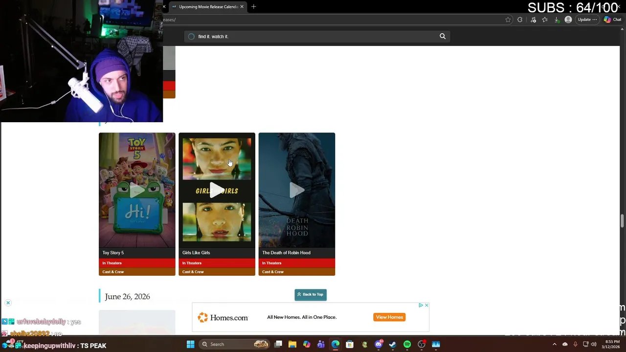The width and height of the screenshot is (626, 352).
Task: Click 'In Theaters' under Toy Story 5
Action: (x=137, y=263)
